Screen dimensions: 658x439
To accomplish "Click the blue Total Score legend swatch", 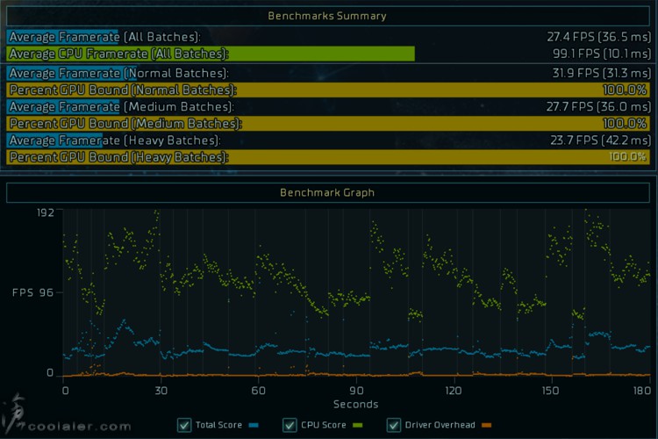I will point(254,425).
